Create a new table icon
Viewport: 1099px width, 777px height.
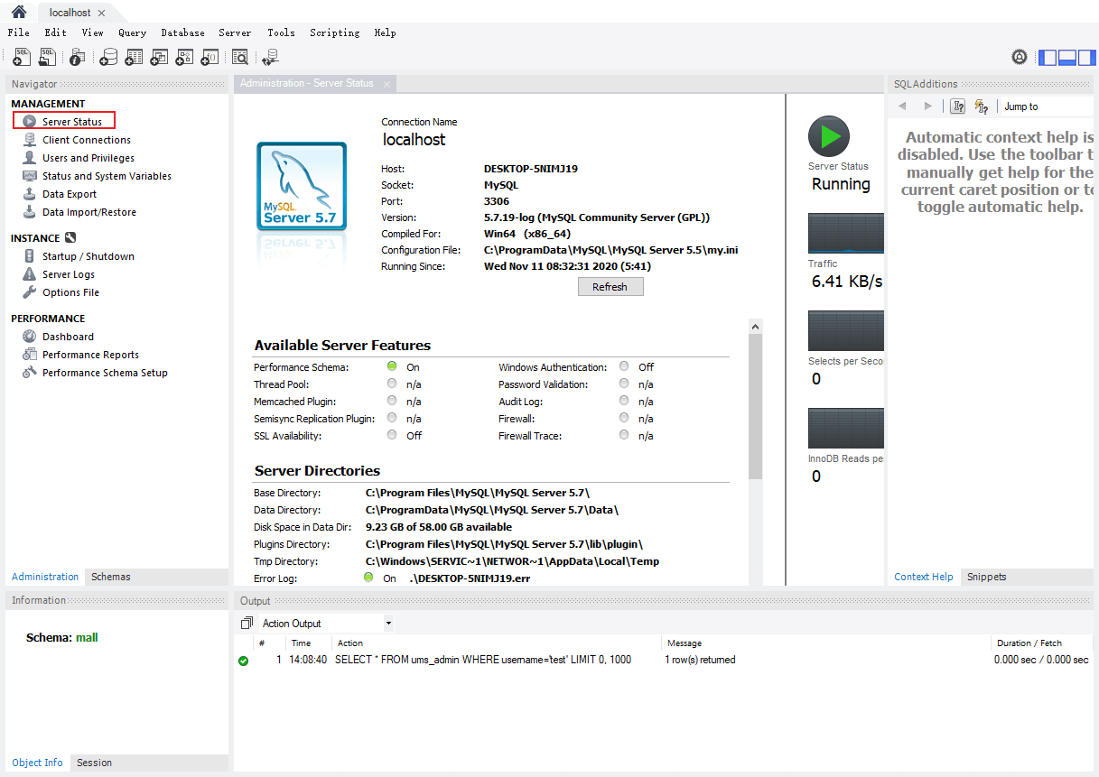pyautogui.click(x=134, y=58)
